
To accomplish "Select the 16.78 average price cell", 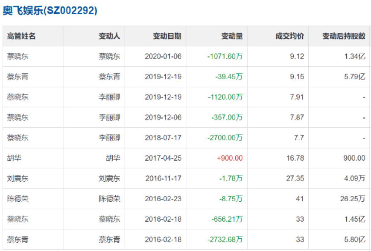I will 295,158.
